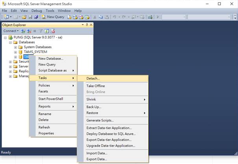Click the Open File folder icon
Image resolution: width=238 pixels, height=164 pixels.
coord(24,17)
